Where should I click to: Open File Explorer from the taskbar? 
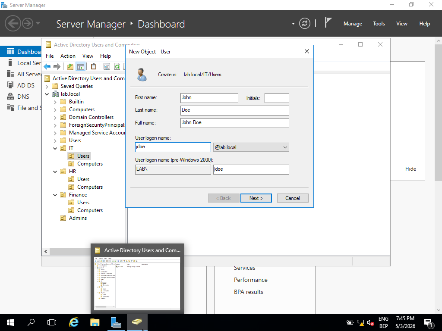tap(95, 322)
